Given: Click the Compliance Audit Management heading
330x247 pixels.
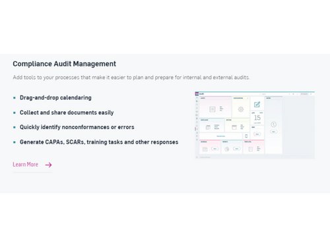Looking at the screenshot, I should pos(64,64).
